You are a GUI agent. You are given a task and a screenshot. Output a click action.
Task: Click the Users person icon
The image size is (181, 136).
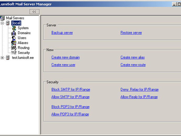pos(14,38)
